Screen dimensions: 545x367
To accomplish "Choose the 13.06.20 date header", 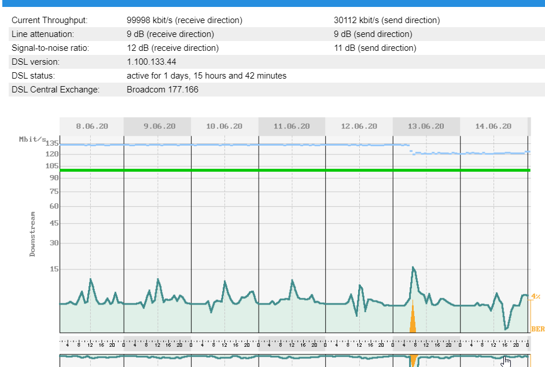I will 426,126.
